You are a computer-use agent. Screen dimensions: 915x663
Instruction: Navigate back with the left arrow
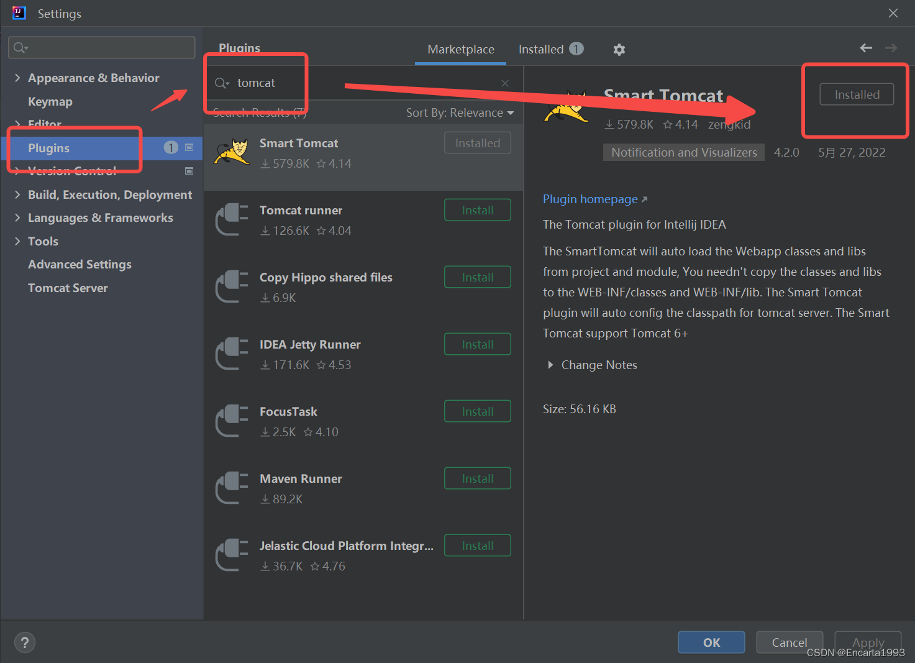click(866, 48)
